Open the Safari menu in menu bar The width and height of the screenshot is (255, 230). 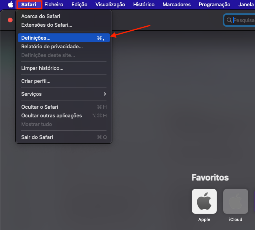point(29,5)
